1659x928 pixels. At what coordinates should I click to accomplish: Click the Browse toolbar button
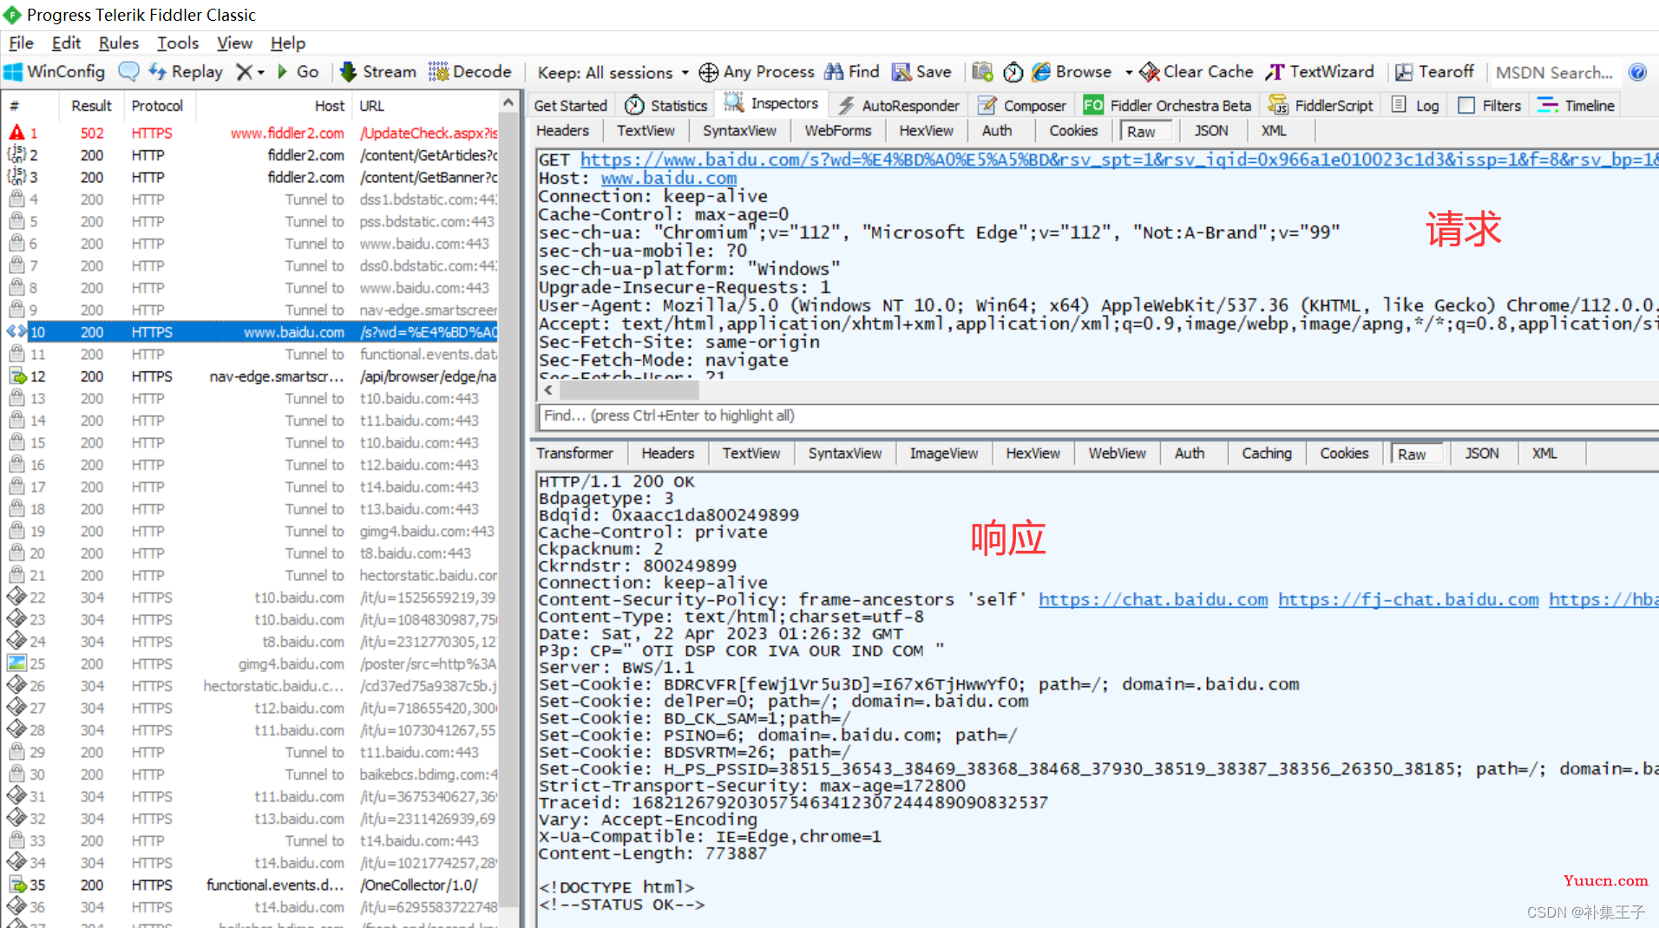tap(1072, 72)
